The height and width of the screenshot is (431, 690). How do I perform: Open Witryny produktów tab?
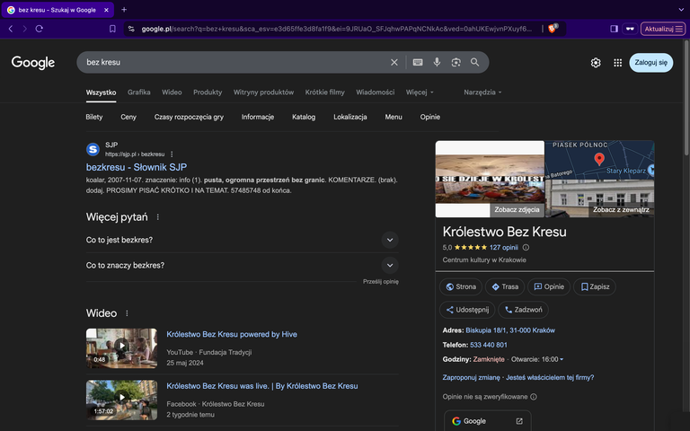pos(263,92)
